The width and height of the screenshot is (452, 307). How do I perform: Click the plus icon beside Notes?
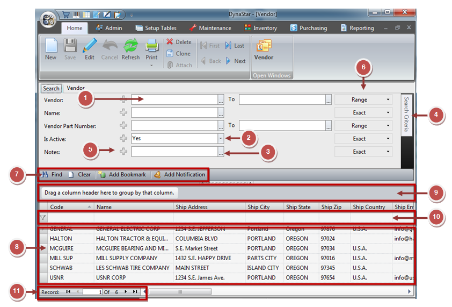[123, 152]
